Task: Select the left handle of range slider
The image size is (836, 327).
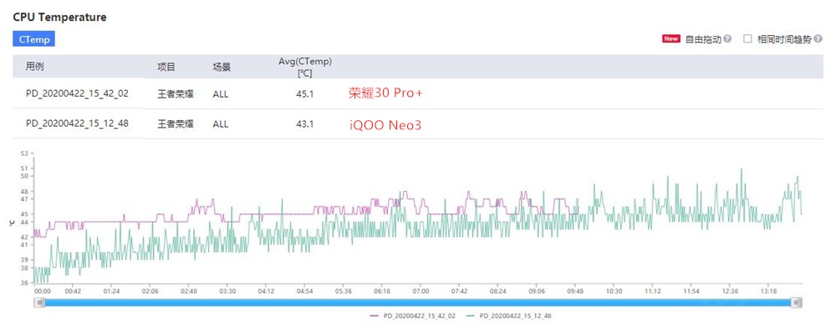Action: 39,303
